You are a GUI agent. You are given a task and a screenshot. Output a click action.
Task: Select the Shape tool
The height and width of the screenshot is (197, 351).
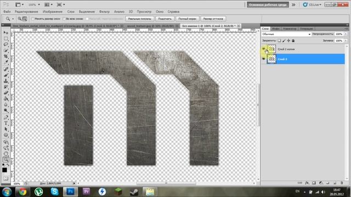pos(5,135)
